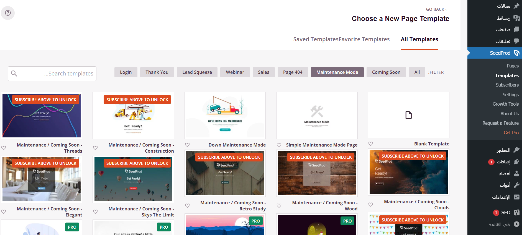Image resolution: width=522 pixels, height=235 pixels.
Task: Filter templates by Login
Action: pyautogui.click(x=126, y=72)
